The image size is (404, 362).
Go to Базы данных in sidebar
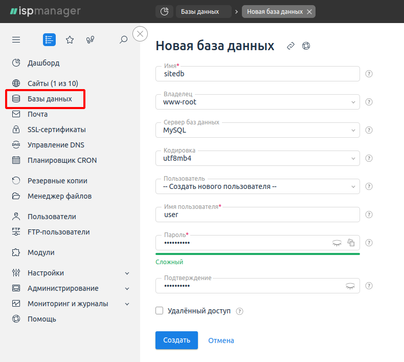(50, 99)
